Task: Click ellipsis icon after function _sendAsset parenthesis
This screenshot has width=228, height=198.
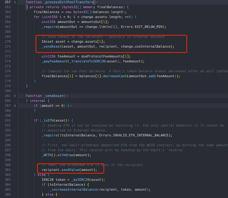Action: point(67,96)
